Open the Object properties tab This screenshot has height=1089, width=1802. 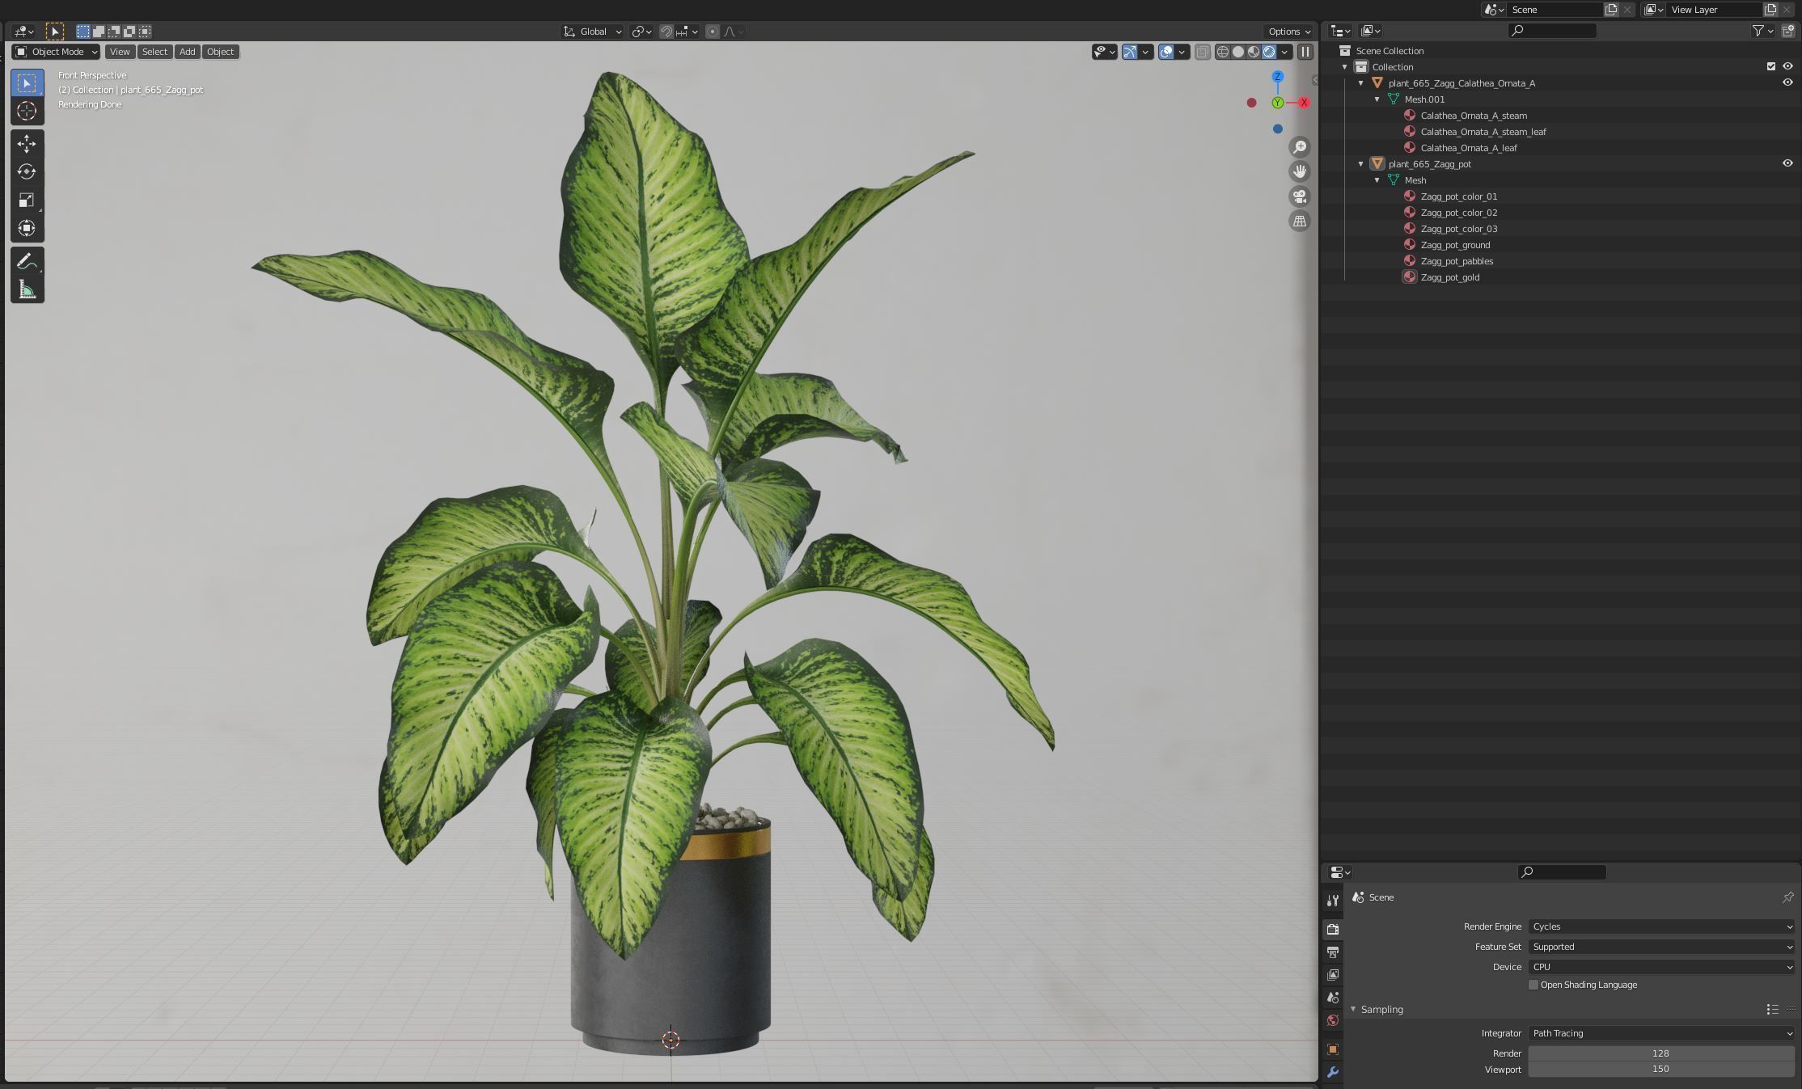[1332, 1049]
